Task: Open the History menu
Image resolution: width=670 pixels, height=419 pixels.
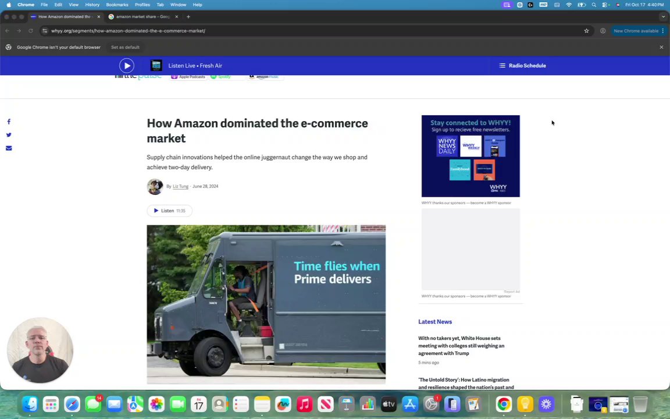Action: [x=92, y=5]
